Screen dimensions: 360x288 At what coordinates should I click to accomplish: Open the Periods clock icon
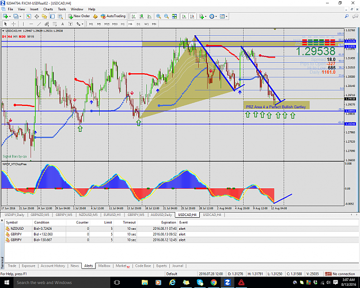pos(212,16)
